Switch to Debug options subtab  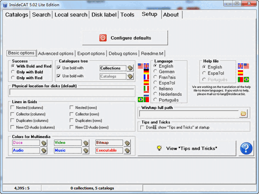click(123, 53)
